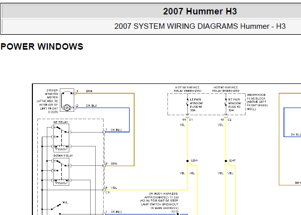Click the UP RELAY switch contact symbol
The height and width of the screenshot is (215, 301).
[61, 130]
